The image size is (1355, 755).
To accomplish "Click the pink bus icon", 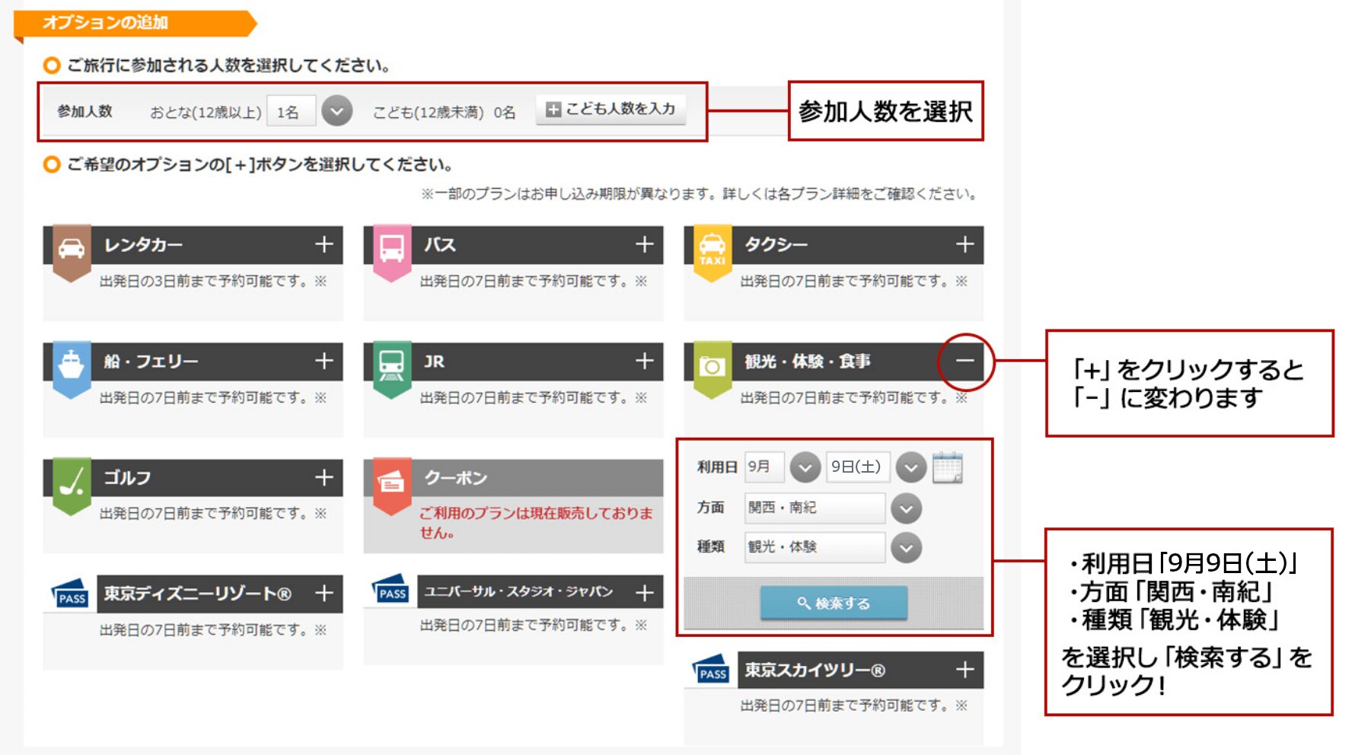I will pos(391,249).
